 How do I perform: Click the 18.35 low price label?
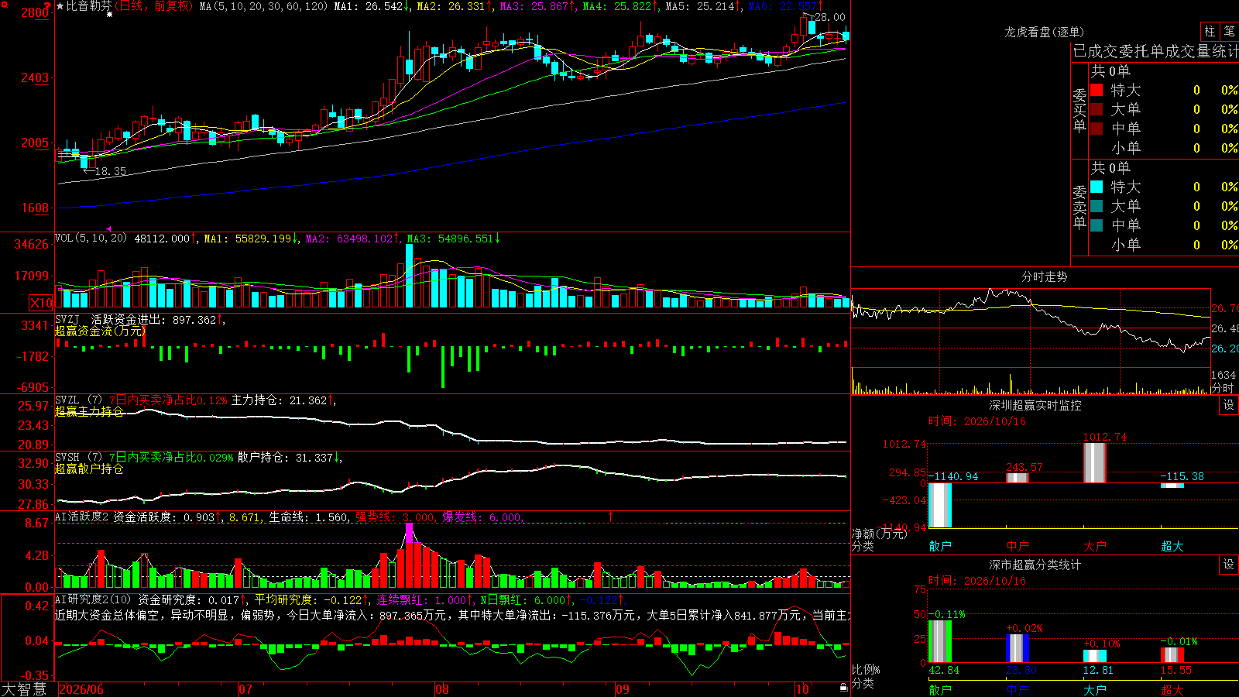tap(110, 171)
